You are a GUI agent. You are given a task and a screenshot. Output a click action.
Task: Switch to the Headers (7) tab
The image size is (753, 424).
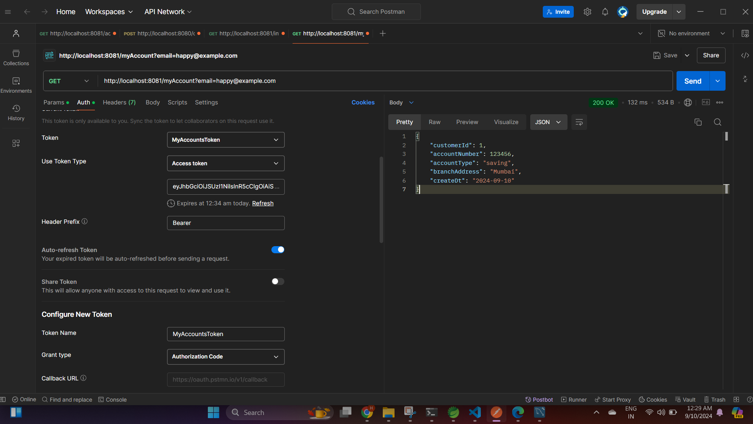tap(119, 102)
